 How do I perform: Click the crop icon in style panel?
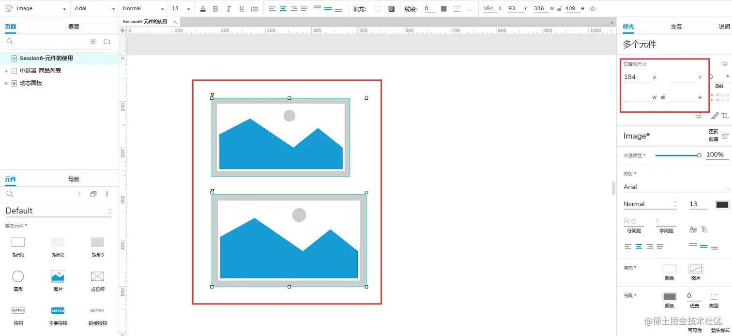(725, 116)
